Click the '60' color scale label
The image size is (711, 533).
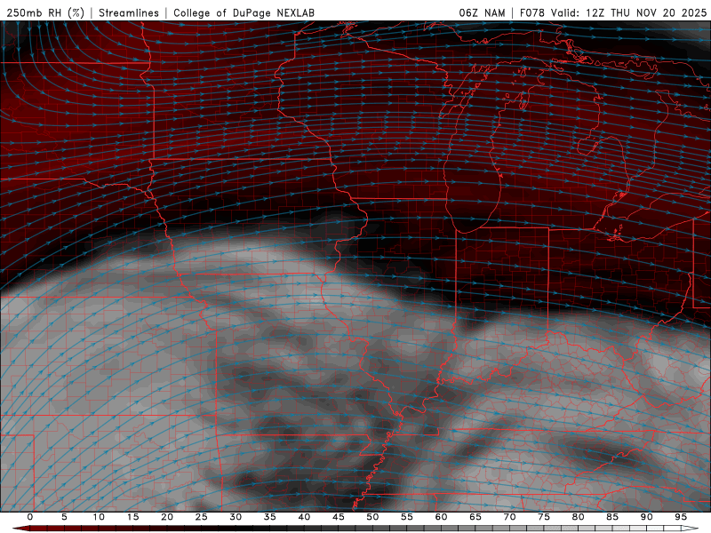pyautogui.click(x=441, y=517)
